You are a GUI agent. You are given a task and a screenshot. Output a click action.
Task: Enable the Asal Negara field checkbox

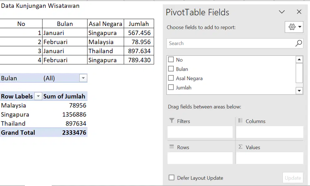click(x=171, y=78)
